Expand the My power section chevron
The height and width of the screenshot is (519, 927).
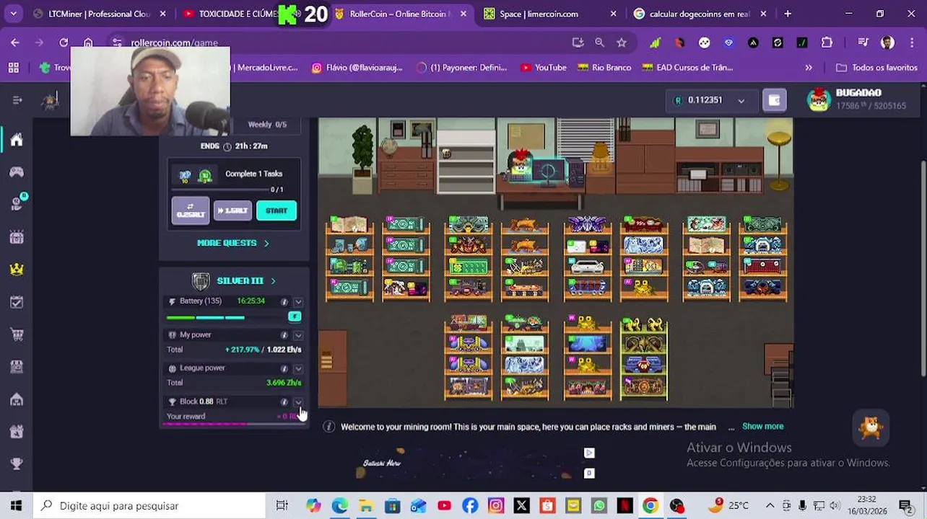click(x=298, y=335)
